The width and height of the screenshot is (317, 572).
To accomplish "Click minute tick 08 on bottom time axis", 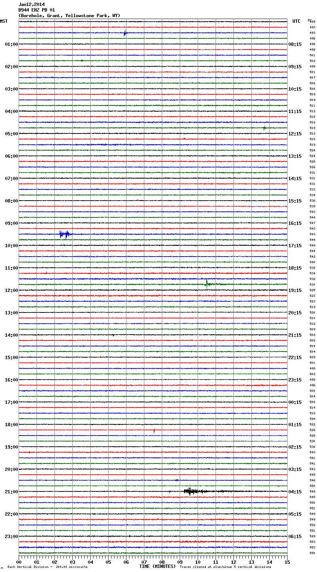I will click(x=162, y=562).
